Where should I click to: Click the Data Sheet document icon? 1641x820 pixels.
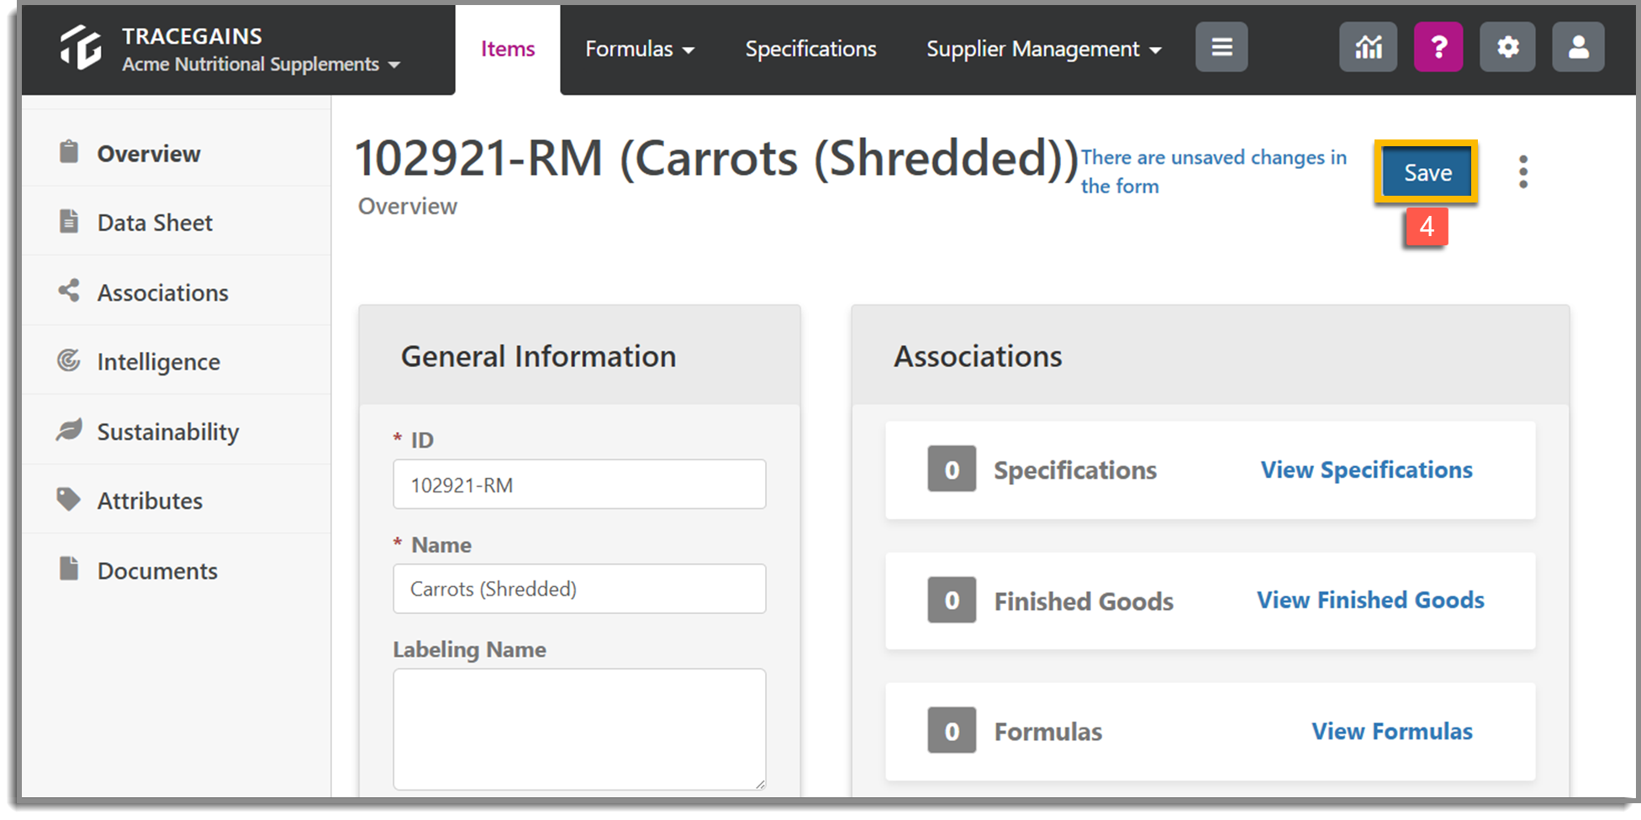[69, 221]
